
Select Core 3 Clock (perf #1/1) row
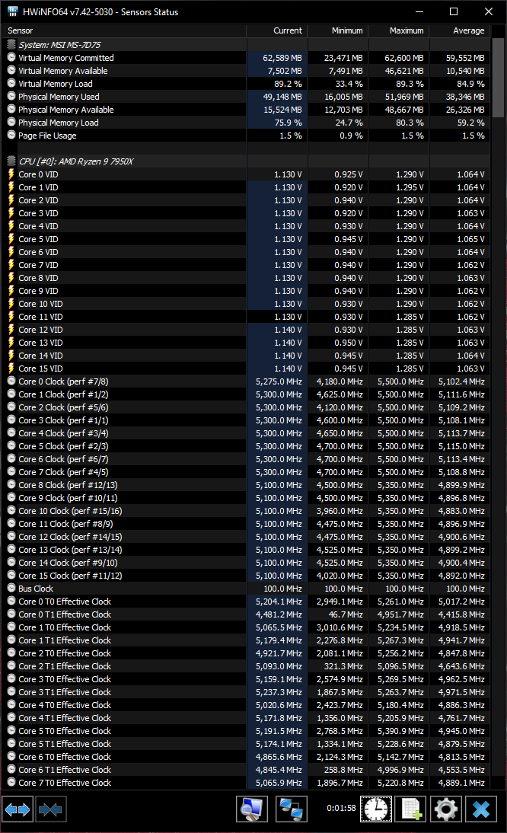click(246, 420)
